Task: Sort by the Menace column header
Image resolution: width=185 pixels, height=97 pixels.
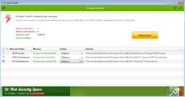Action: point(46,49)
